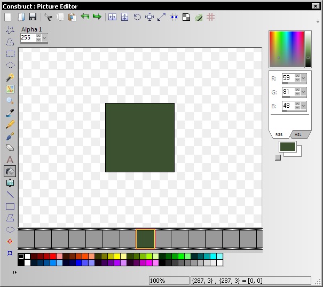This screenshot has height=287, width=323.
Task: Click the dark green primary color swatch
Action: tap(288, 147)
